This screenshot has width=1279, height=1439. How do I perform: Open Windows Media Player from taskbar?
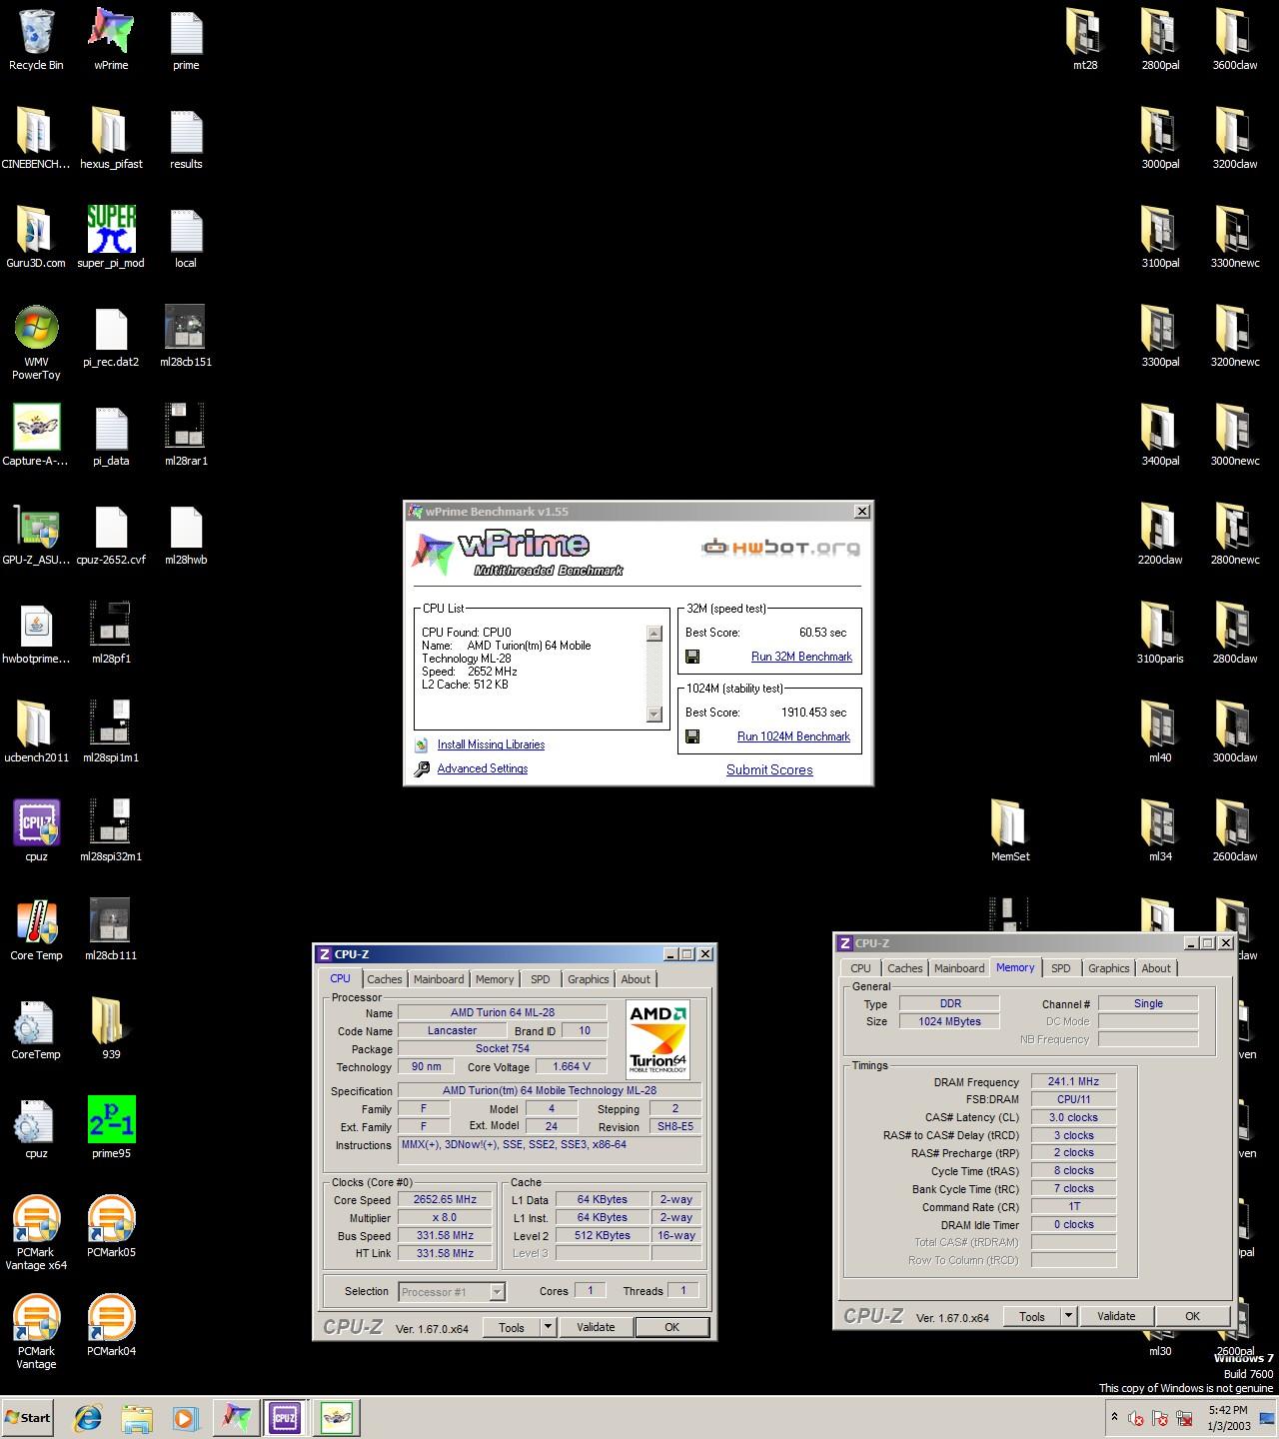pos(185,1417)
